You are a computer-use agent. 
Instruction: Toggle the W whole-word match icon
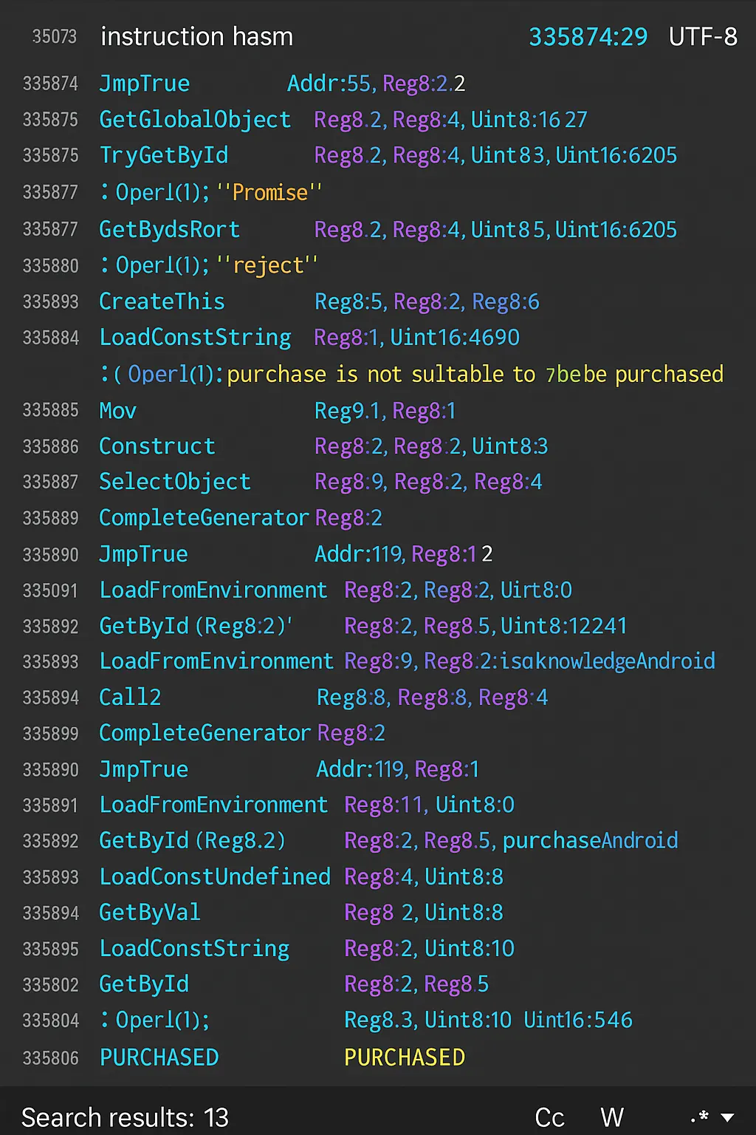tap(612, 1117)
